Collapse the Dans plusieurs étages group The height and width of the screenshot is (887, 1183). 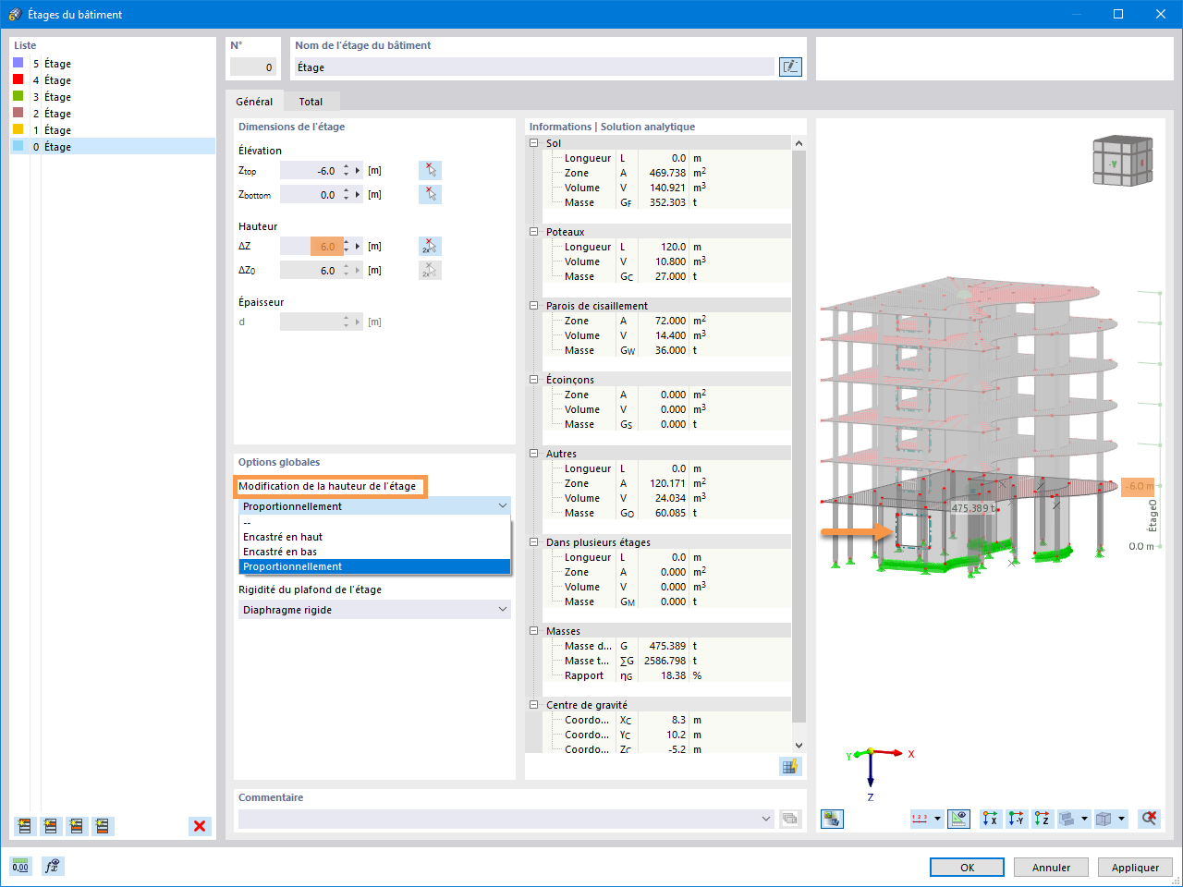point(533,542)
